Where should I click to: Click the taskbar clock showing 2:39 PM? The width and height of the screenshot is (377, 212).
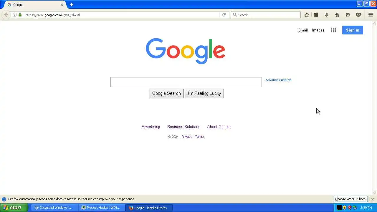click(x=366, y=208)
